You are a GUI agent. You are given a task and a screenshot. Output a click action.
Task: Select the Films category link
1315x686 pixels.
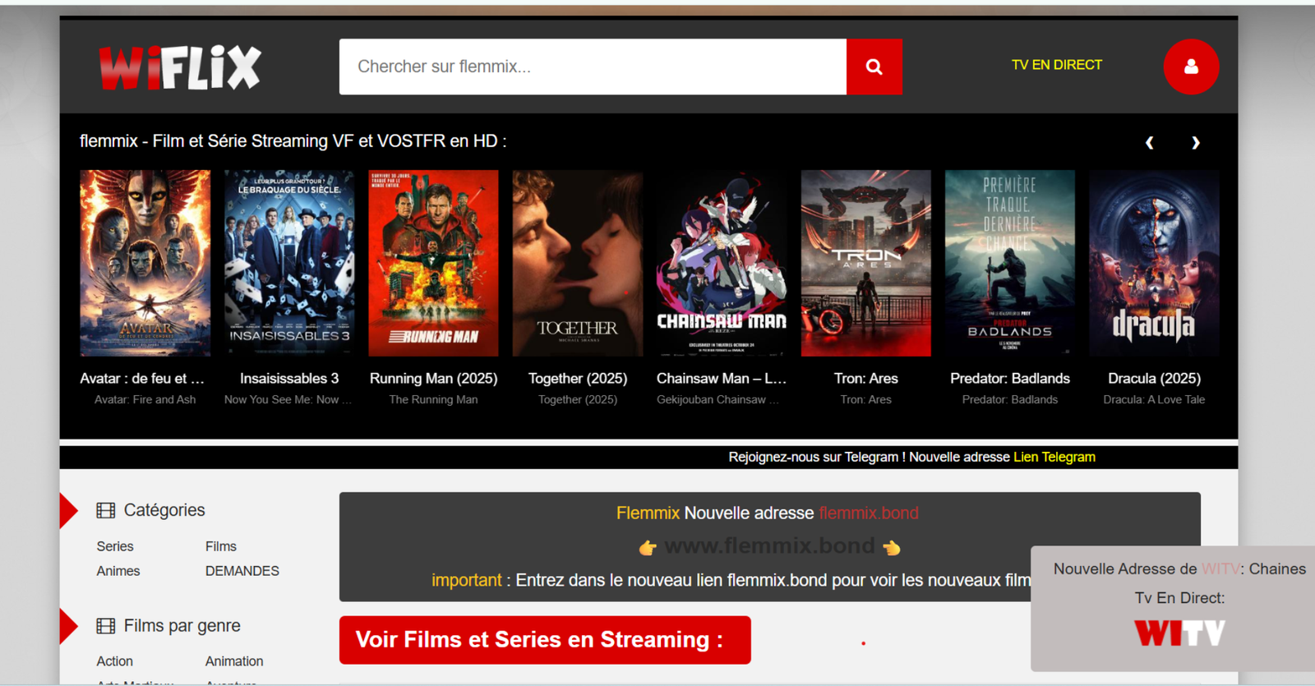click(x=220, y=546)
